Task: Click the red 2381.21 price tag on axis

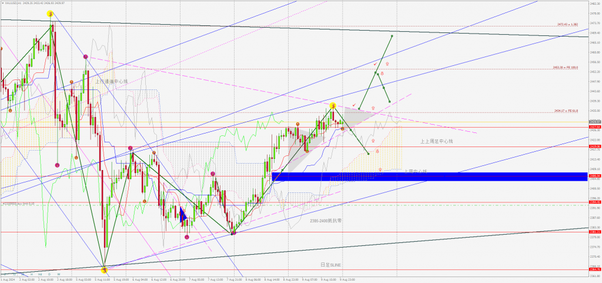Action: coord(594,232)
